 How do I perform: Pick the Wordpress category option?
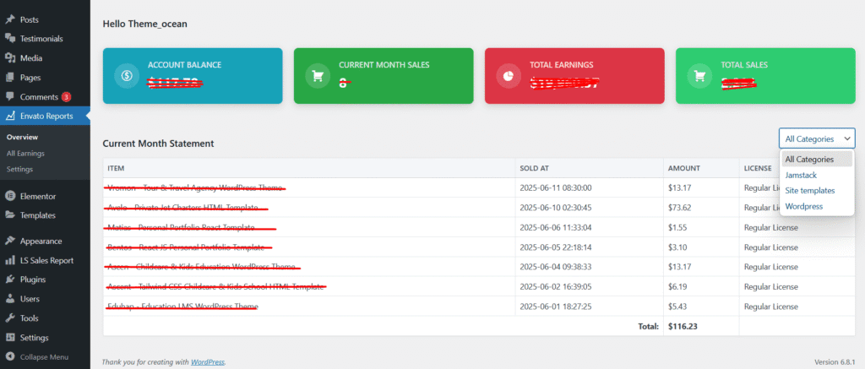coord(802,206)
